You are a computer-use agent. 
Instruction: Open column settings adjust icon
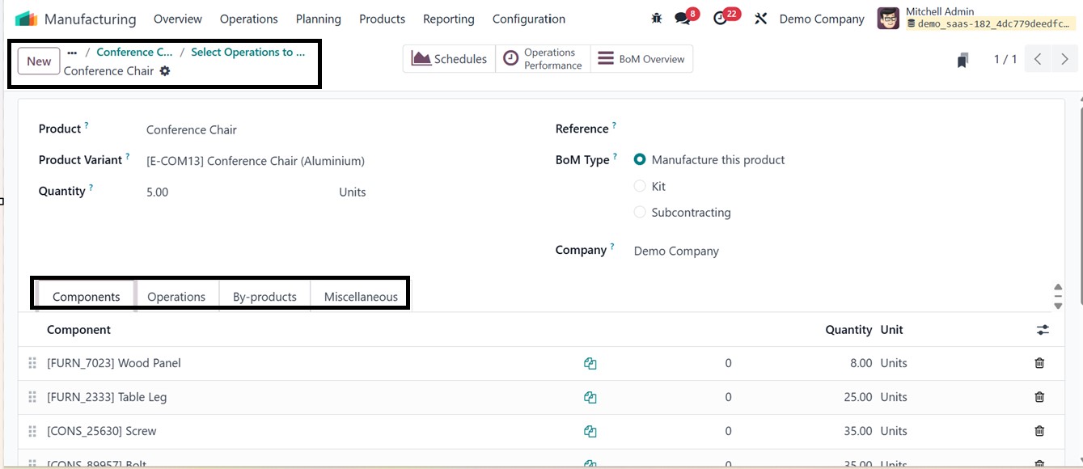point(1043,330)
